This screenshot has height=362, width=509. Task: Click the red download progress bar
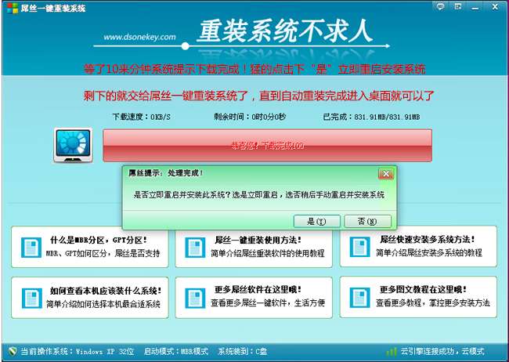[267, 146]
